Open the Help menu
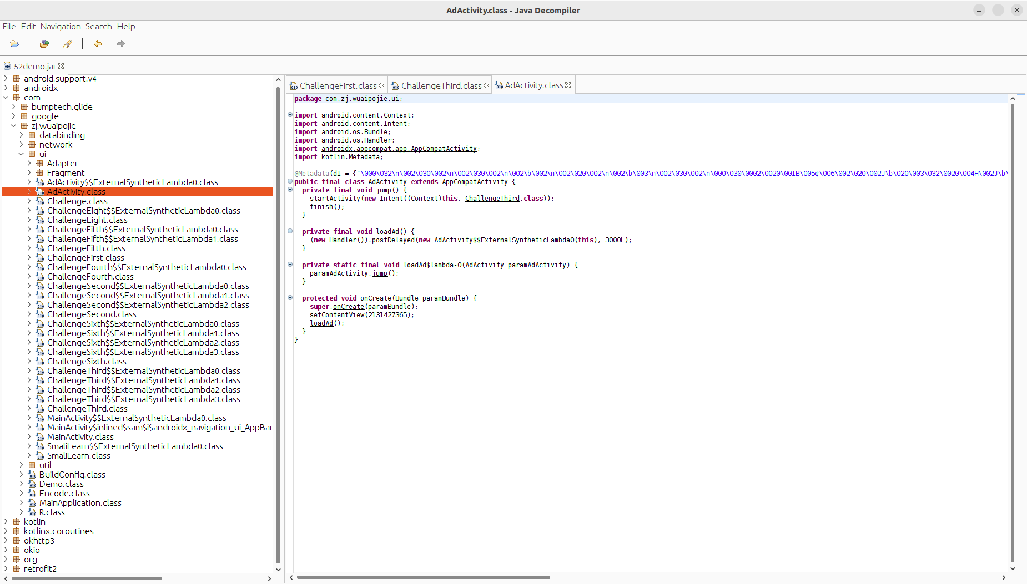Image resolution: width=1027 pixels, height=584 pixels. point(126,26)
